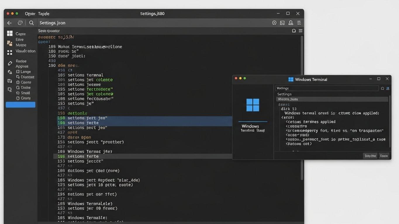Viewport: 399px width, 224px height.
Task: Open the toolbar search magnifier icon
Action: pyautogui.click(x=31, y=23)
